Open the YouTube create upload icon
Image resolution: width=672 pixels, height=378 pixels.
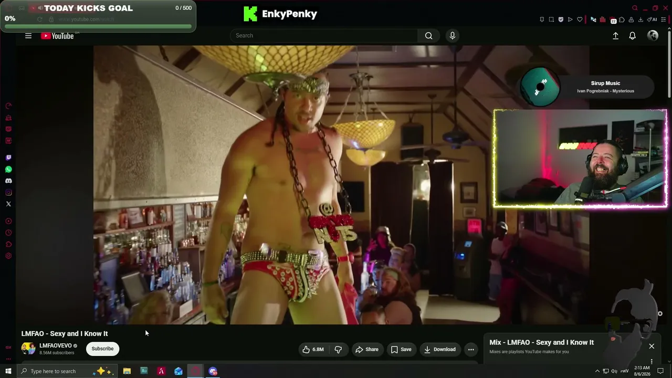coord(615,36)
